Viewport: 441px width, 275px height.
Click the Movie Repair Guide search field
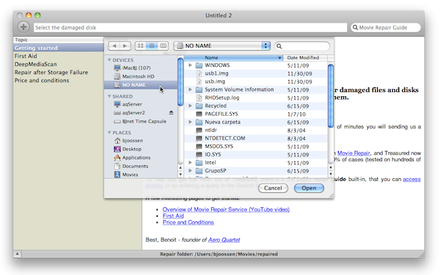(x=385, y=28)
